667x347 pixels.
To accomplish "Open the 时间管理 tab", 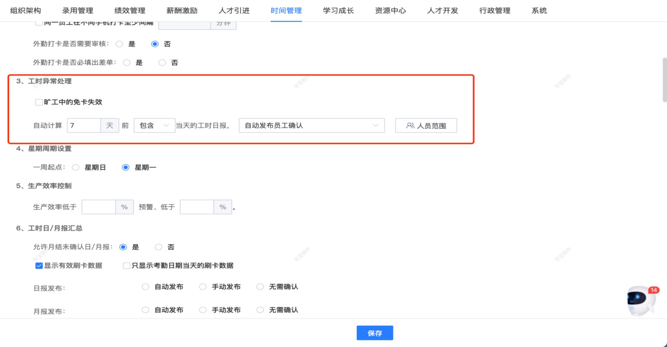I will [x=286, y=11].
